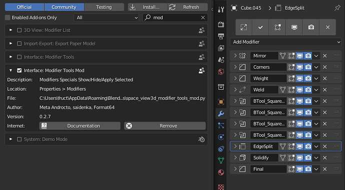Switch to Testing add-ons tab
Screen dimensions: 345x190
(104, 7)
